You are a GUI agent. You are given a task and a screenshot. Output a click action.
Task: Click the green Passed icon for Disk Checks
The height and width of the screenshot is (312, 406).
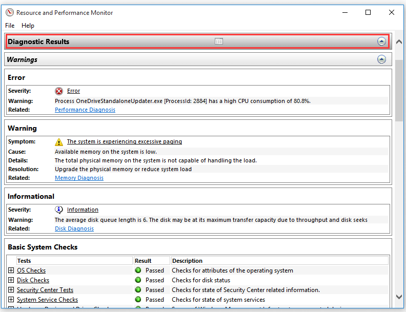138,280
